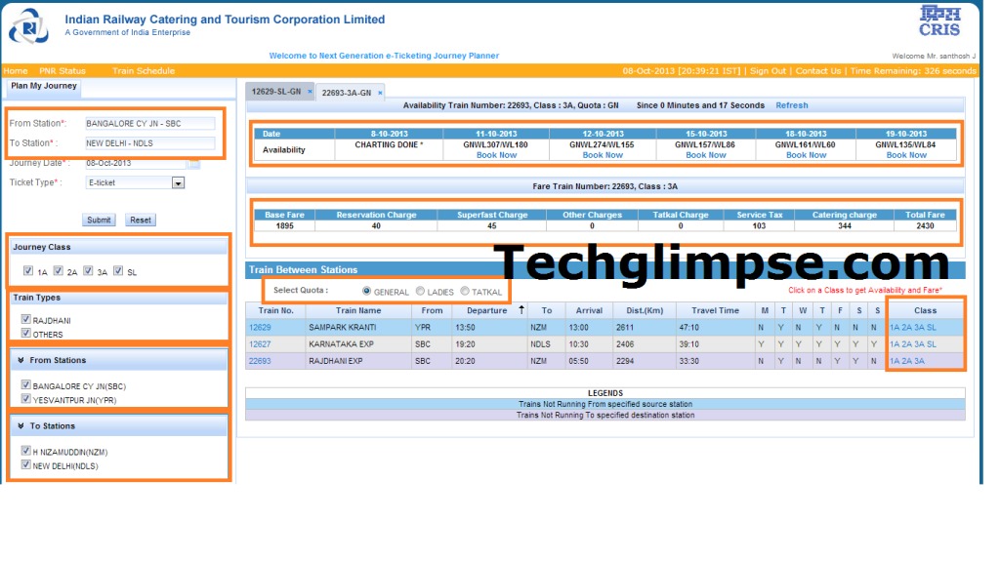Image resolution: width=1000 pixels, height=561 pixels.
Task: Sort by Departure arrow icon
Action: (x=521, y=310)
